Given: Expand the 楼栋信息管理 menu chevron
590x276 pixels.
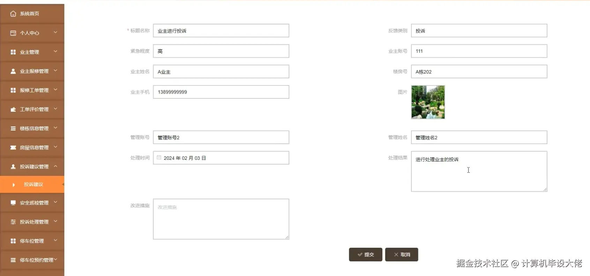Looking at the screenshot, I should point(55,128).
